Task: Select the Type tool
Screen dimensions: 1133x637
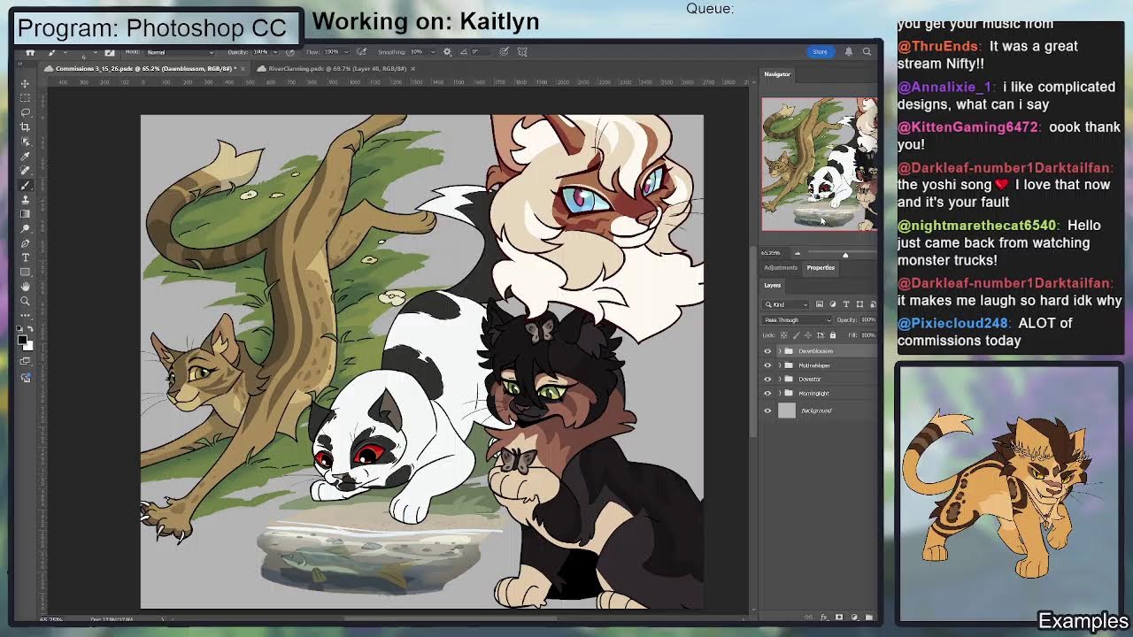Action: [x=25, y=257]
